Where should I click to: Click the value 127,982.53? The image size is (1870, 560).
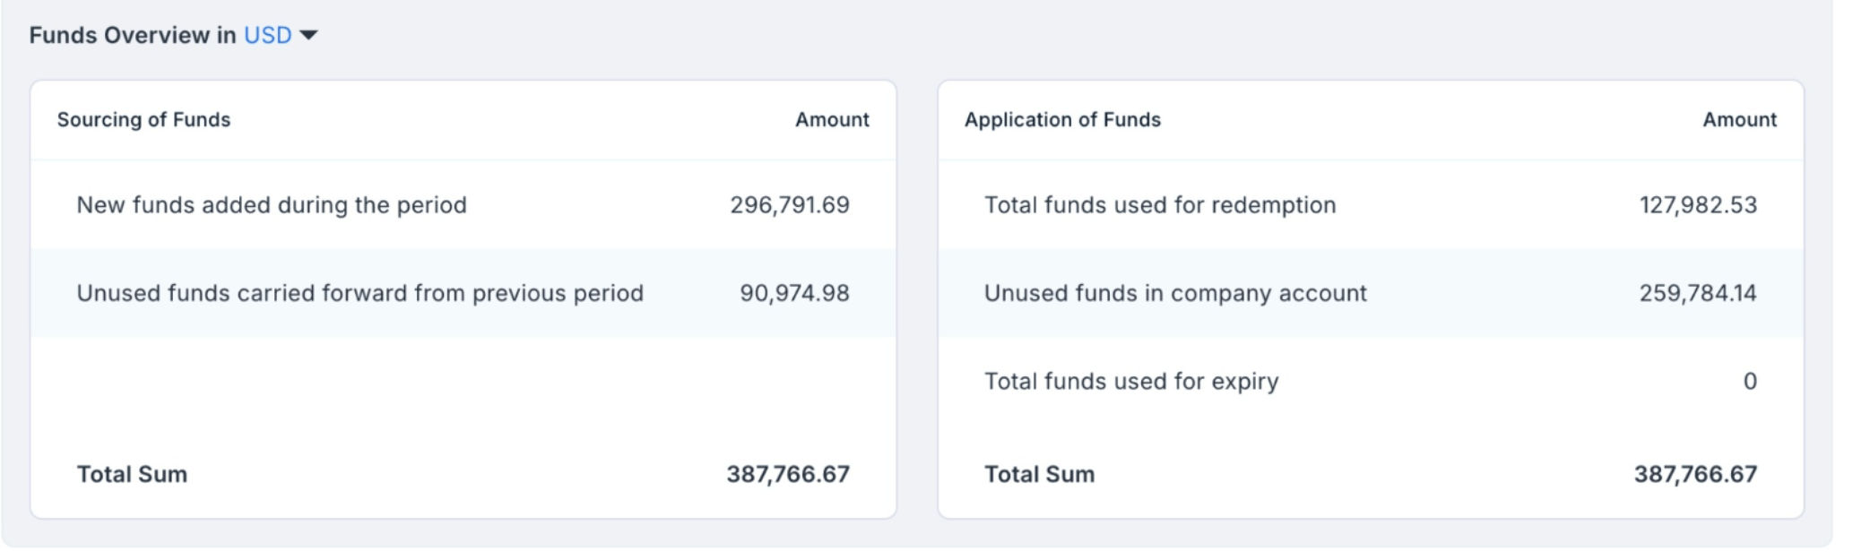pos(1698,205)
